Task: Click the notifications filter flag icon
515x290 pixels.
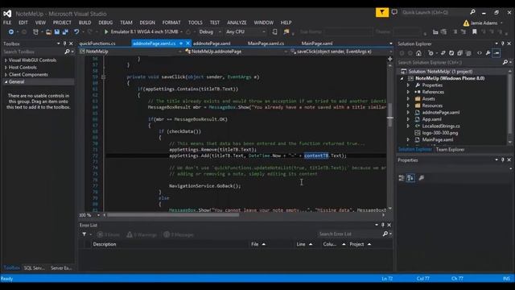Action: [x=382, y=13]
